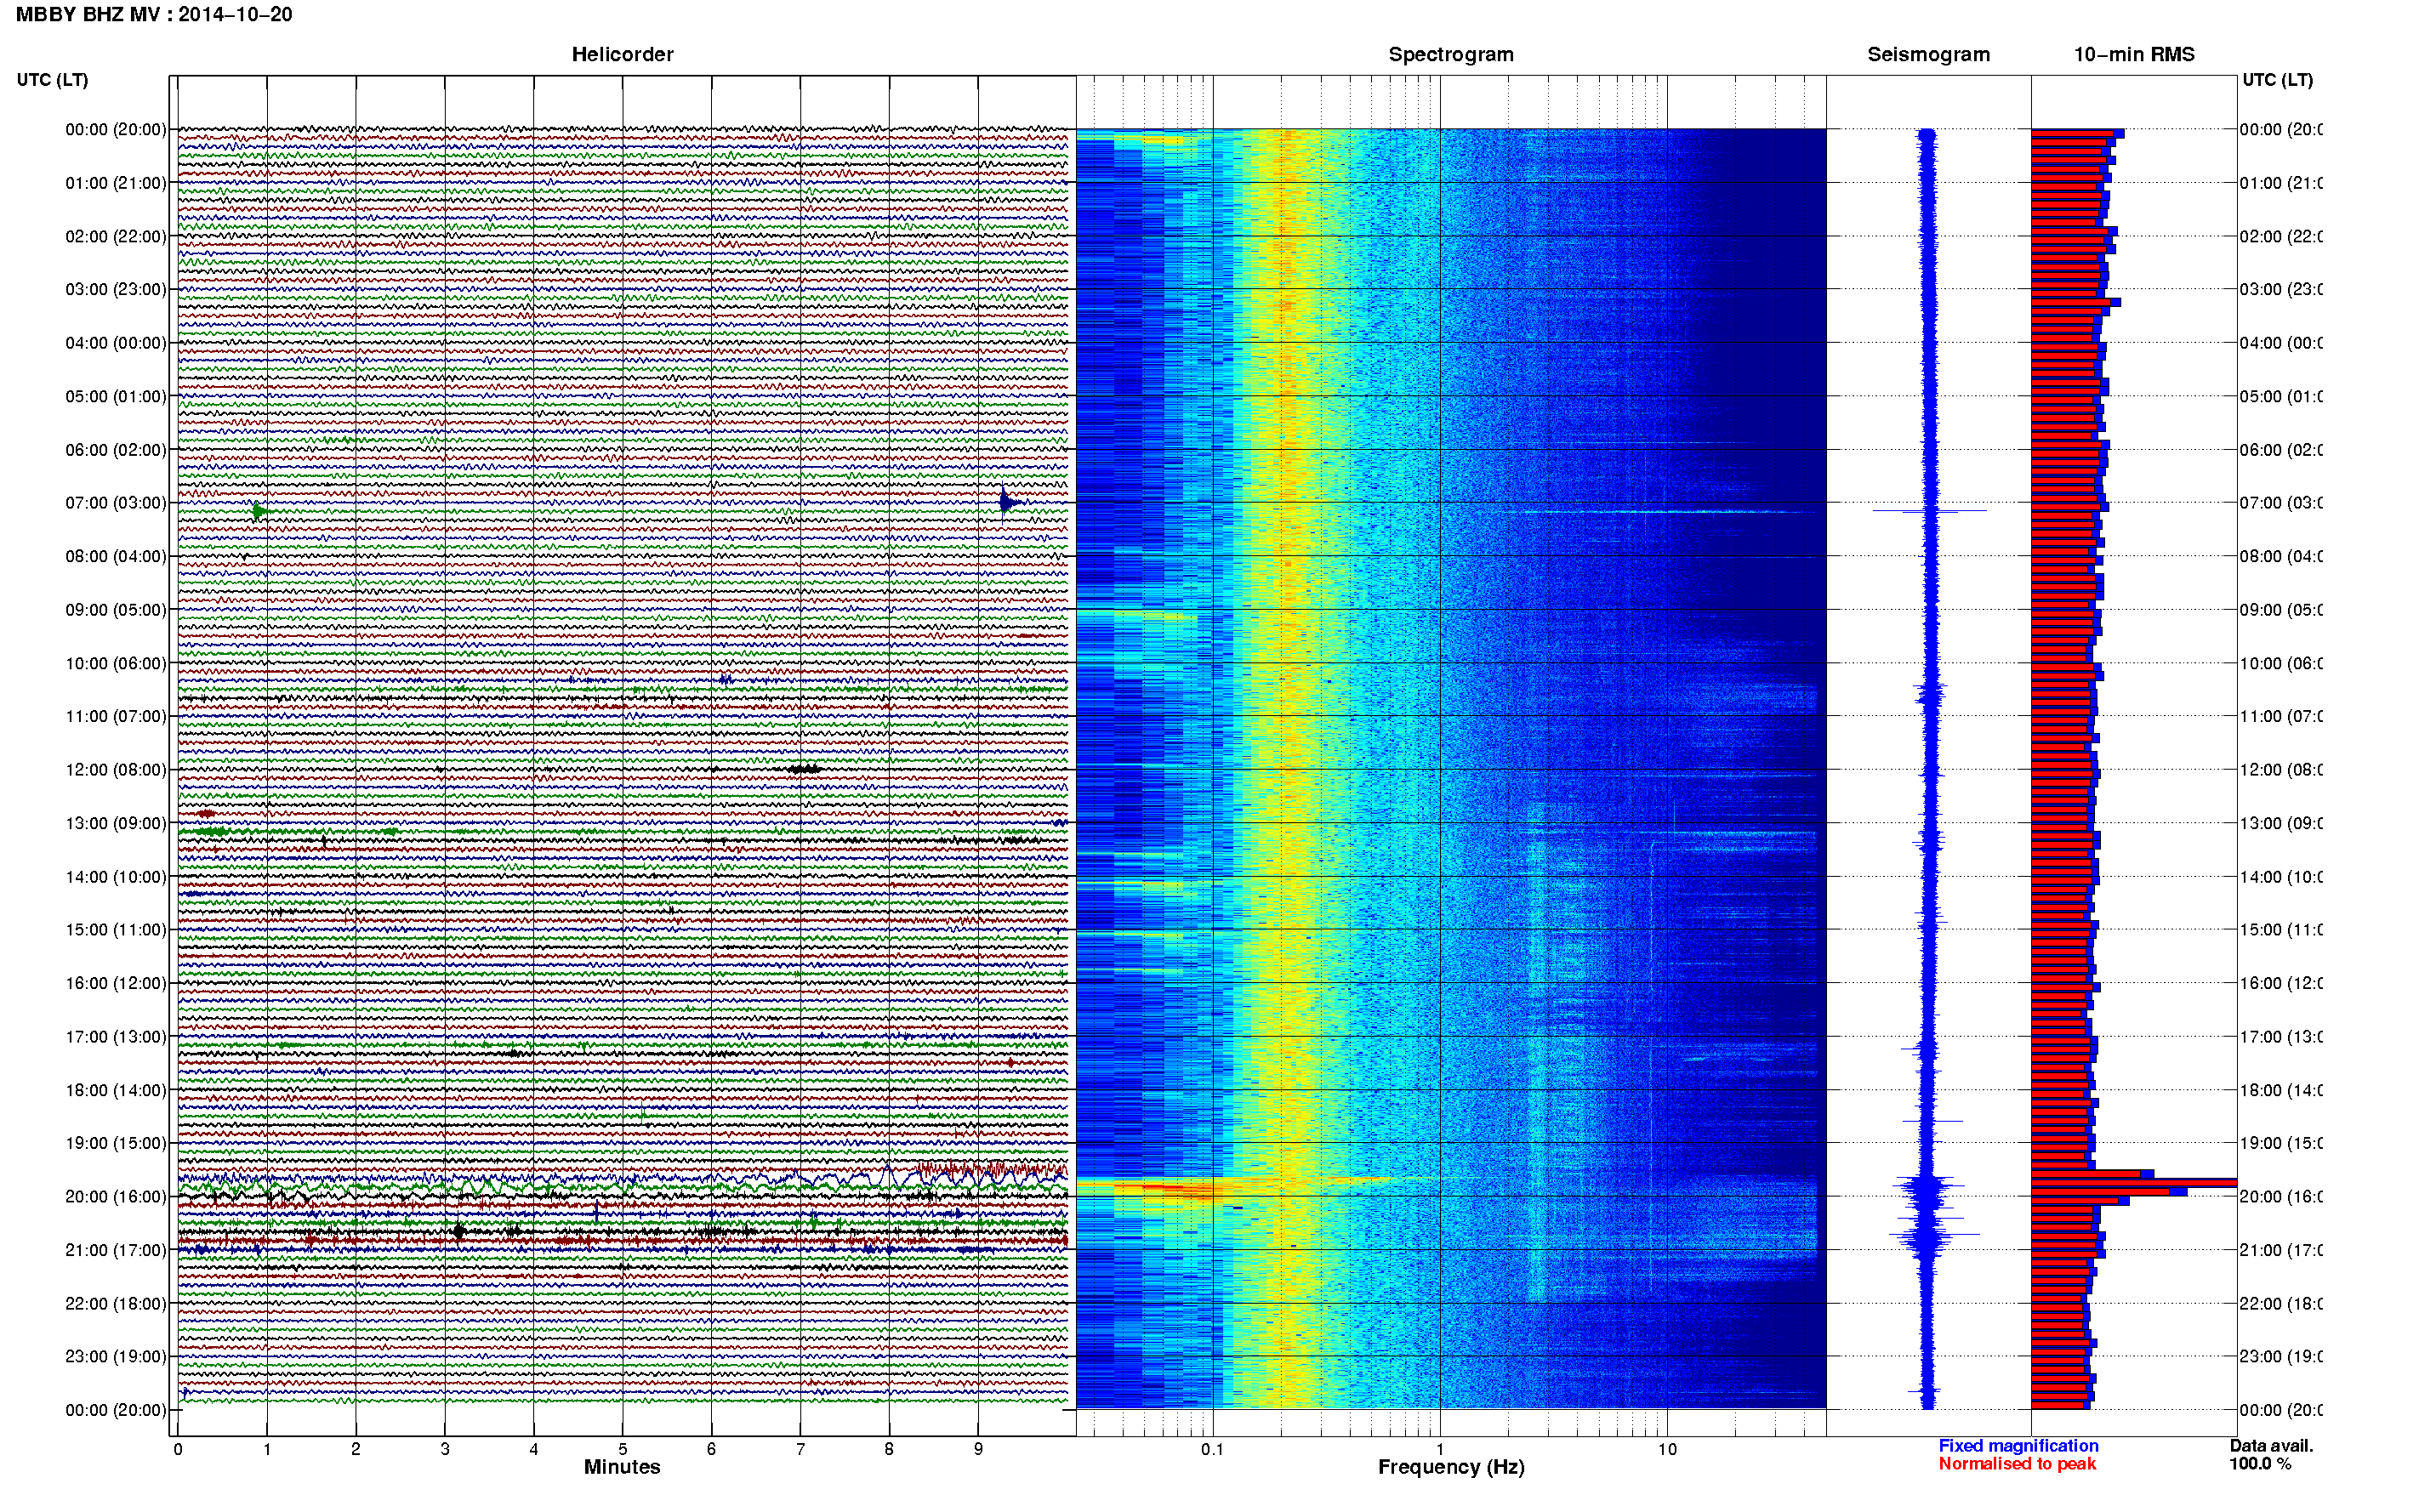Click the 'Data avail.' label
The image size is (2419, 1512).
point(2271,1446)
